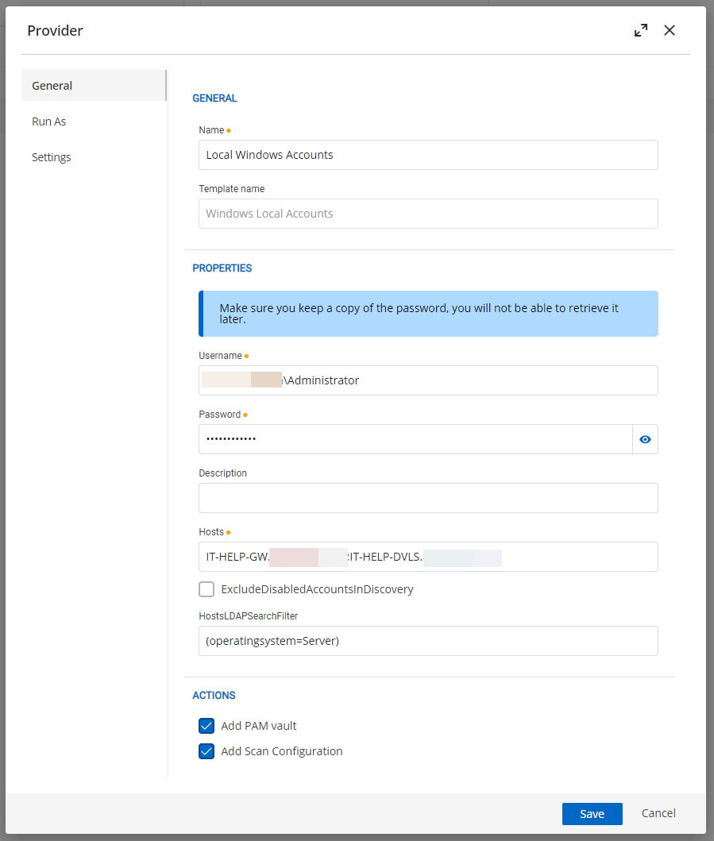Switch to the Run As section
The image size is (714, 841).
click(x=49, y=122)
